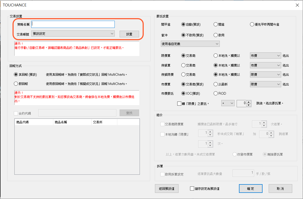Select 不啟用(預設) for 當沖

pos(183,35)
